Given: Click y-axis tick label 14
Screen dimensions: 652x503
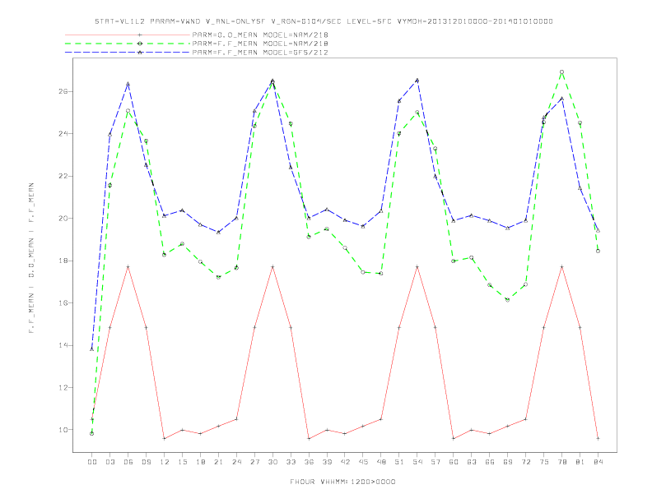Looking at the screenshot, I should coord(63,345).
